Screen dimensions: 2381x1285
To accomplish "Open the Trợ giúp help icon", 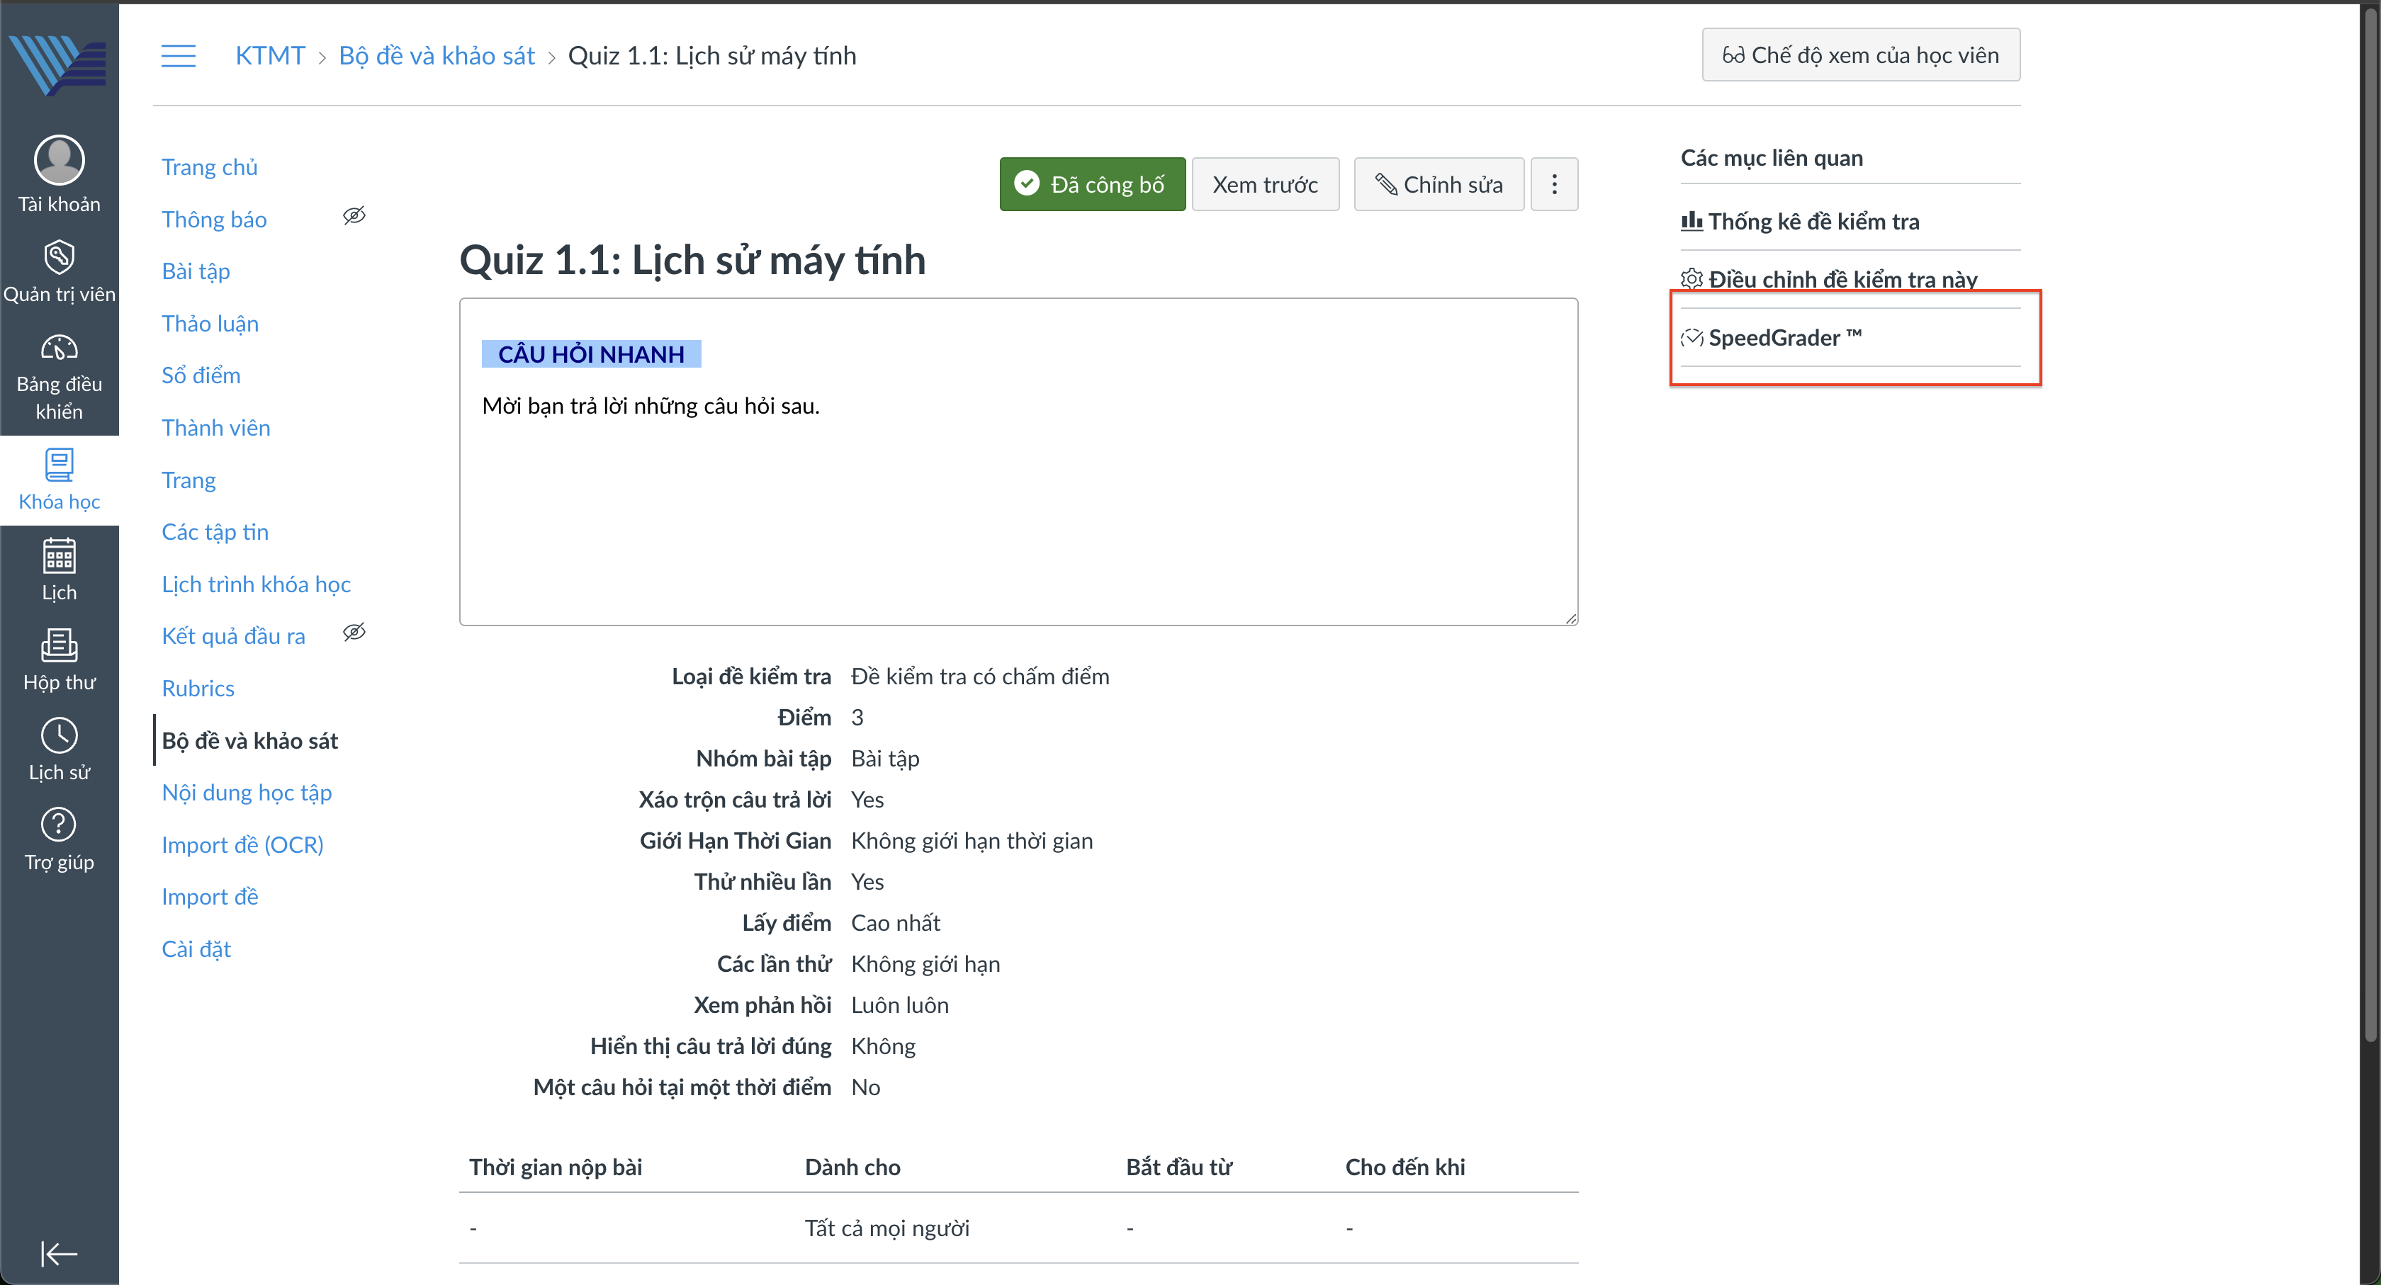I will click(x=59, y=825).
